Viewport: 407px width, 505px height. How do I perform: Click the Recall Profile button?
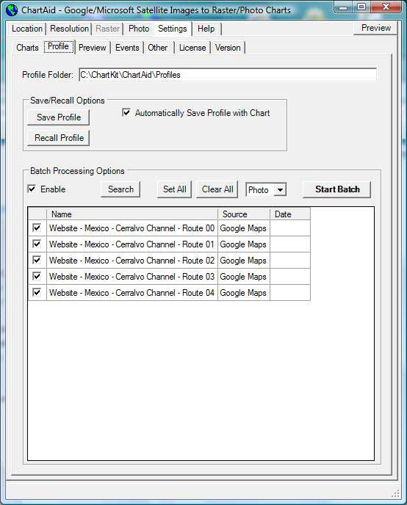tap(59, 138)
